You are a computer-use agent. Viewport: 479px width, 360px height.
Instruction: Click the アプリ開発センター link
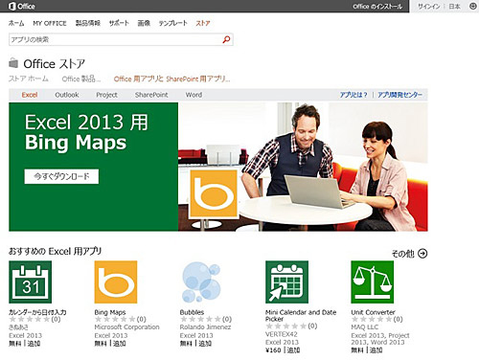(399, 95)
